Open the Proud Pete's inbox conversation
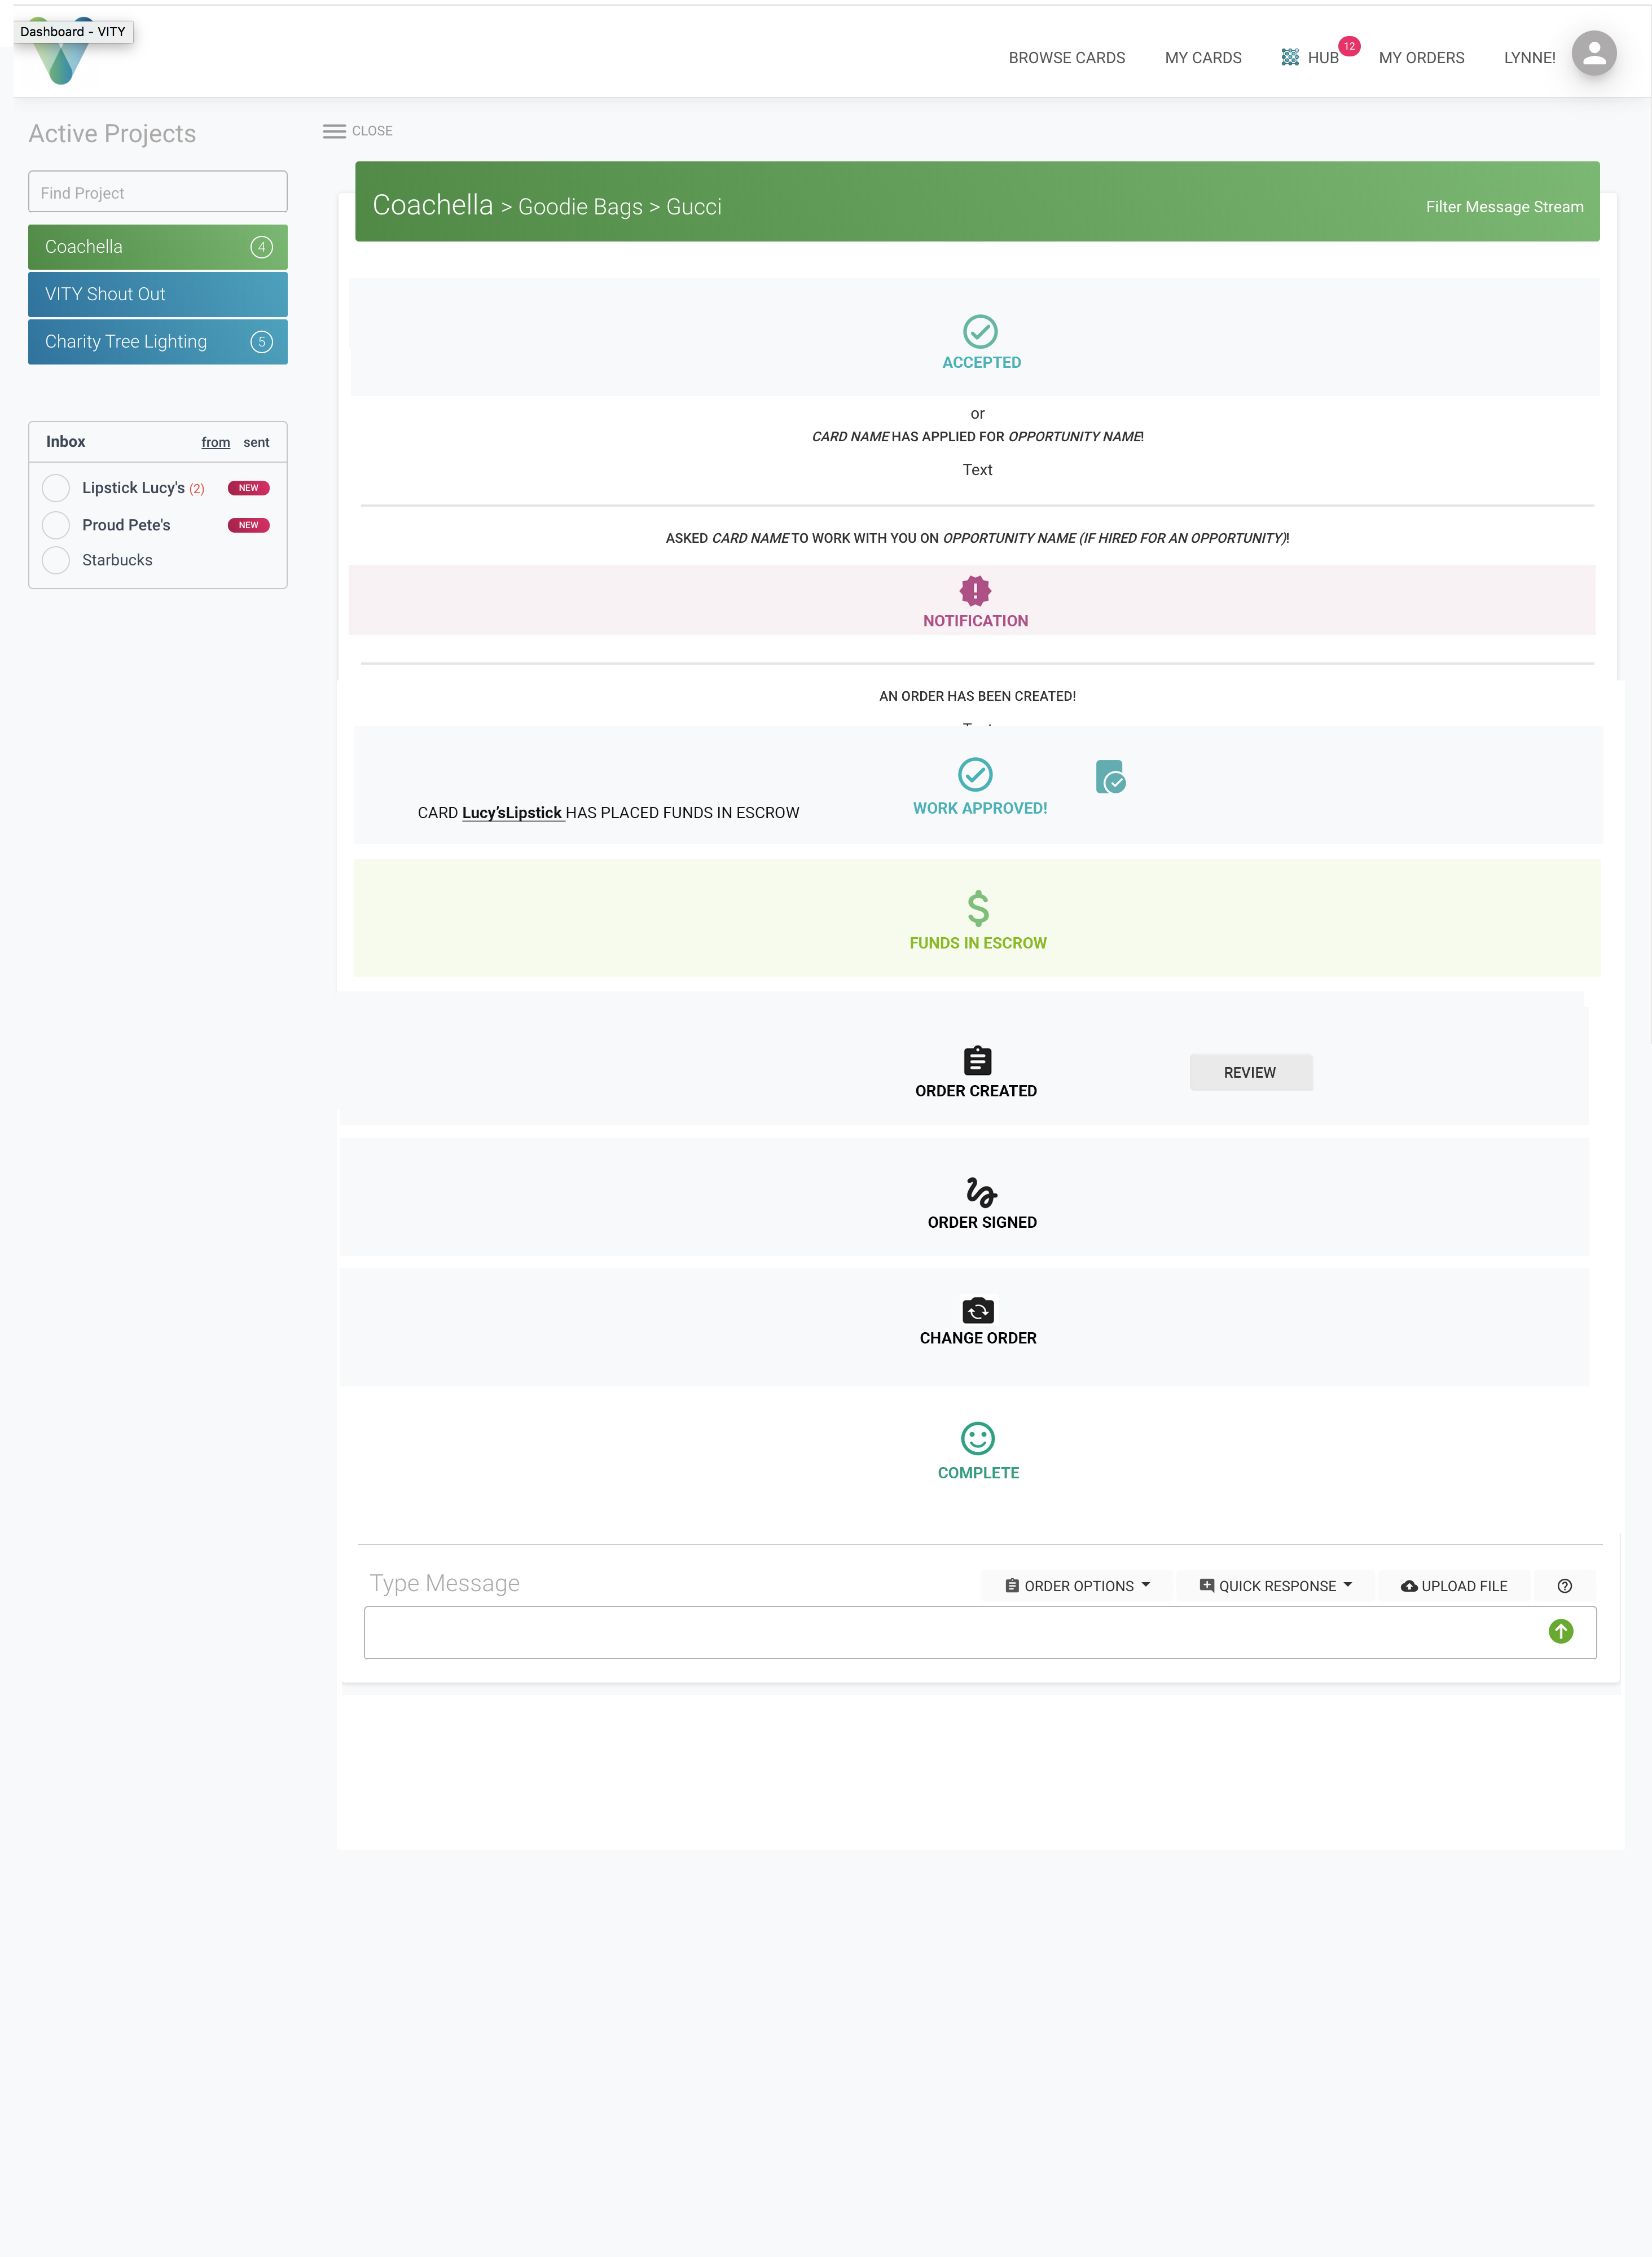 tap(126, 525)
